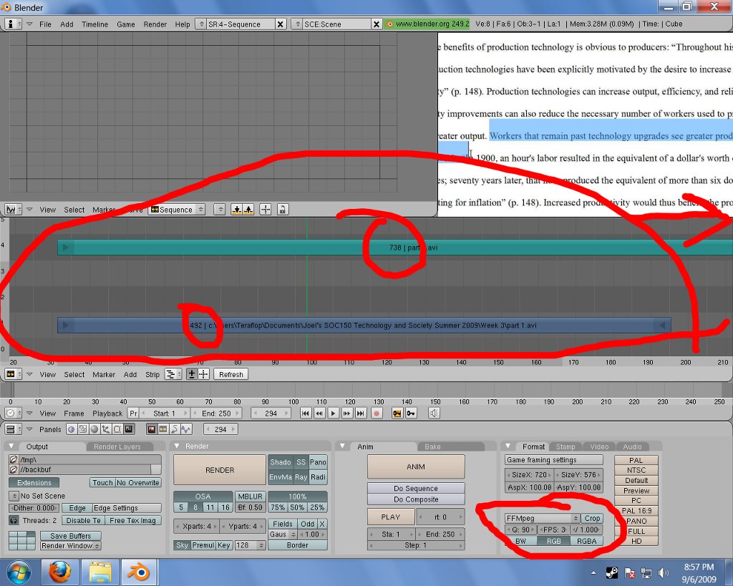
Task: Enable the Do Composite option
Action: point(416,499)
